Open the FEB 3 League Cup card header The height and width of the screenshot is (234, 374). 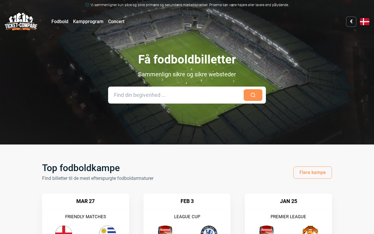[187, 201]
